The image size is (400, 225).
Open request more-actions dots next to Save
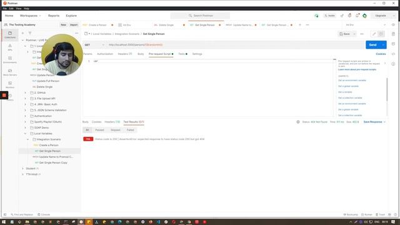pyautogui.click(x=362, y=34)
